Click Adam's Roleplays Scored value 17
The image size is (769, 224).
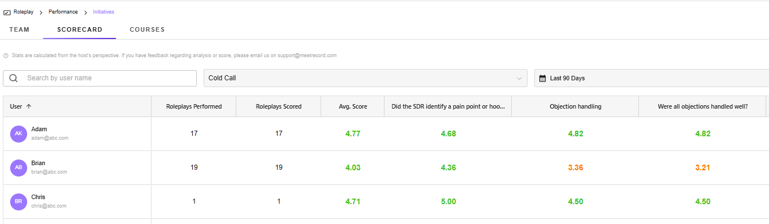point(279,133)
